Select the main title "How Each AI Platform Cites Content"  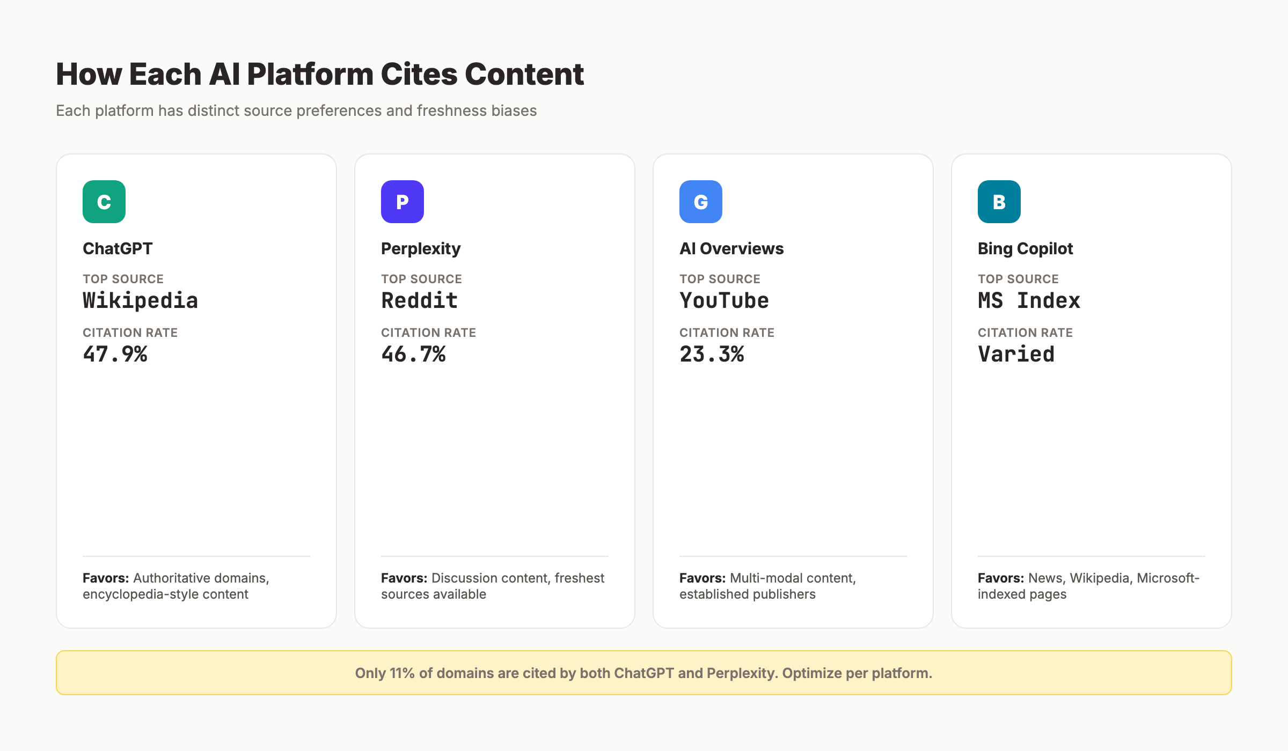coord(320,74)
